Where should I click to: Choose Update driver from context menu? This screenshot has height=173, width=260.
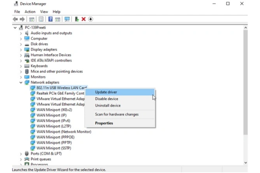click(x=120, y=92)
